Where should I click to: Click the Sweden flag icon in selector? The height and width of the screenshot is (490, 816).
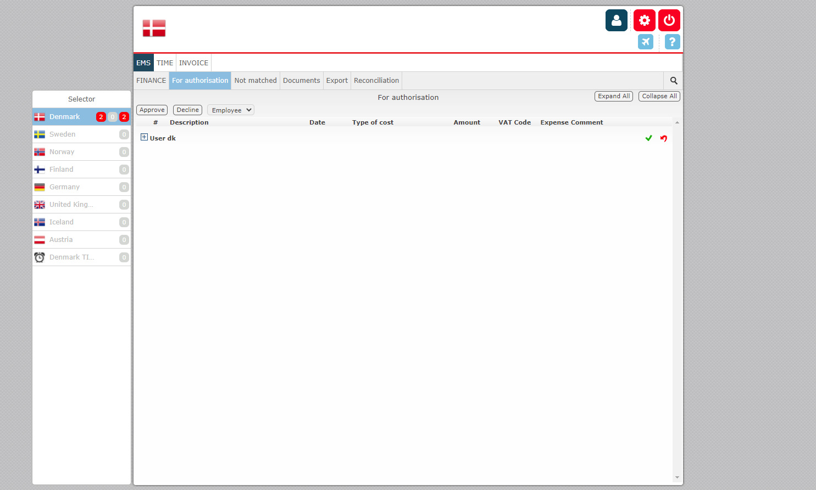(40, 134)
